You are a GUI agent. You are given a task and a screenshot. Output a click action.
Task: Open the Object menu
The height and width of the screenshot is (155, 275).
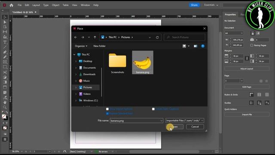55,5
